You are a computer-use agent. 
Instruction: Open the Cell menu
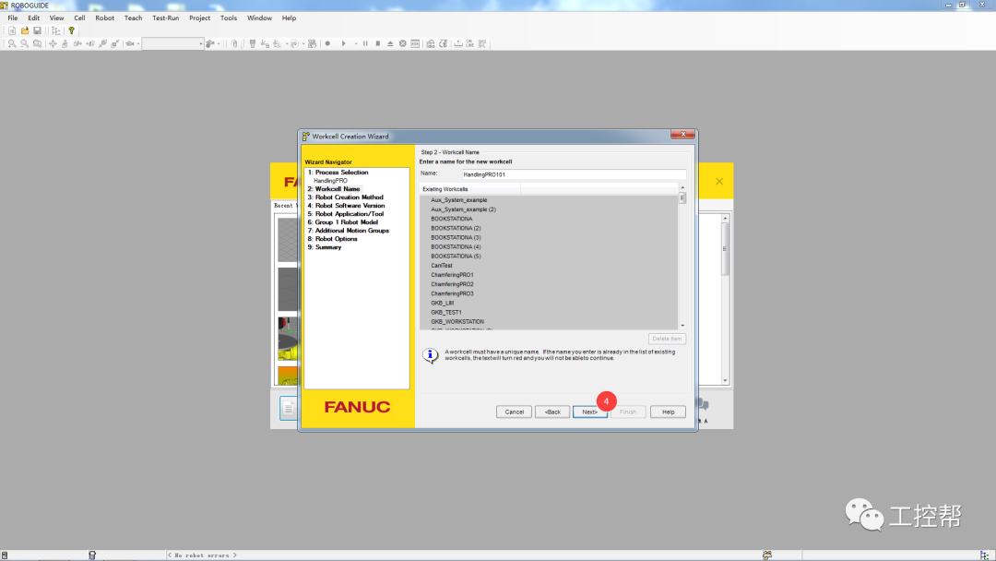[79, 18]
